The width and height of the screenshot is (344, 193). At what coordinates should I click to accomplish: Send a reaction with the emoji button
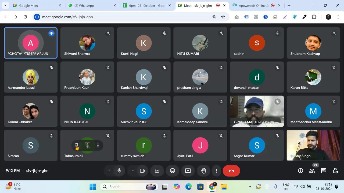pyautogui.click(x=173, y=171)
